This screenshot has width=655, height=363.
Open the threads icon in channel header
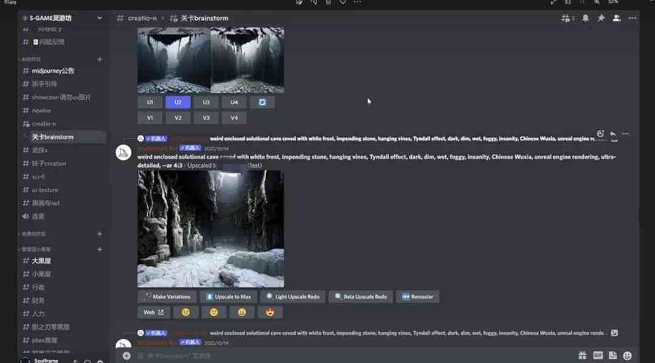tap(566, 18)
